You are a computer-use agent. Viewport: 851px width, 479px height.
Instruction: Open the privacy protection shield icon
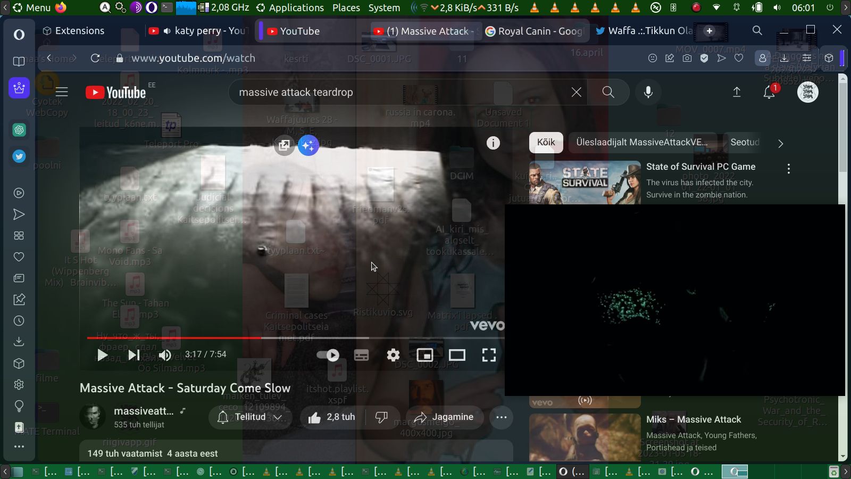click(x=704, y=58)
